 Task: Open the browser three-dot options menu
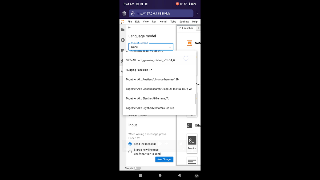click(x=197, y=13)
